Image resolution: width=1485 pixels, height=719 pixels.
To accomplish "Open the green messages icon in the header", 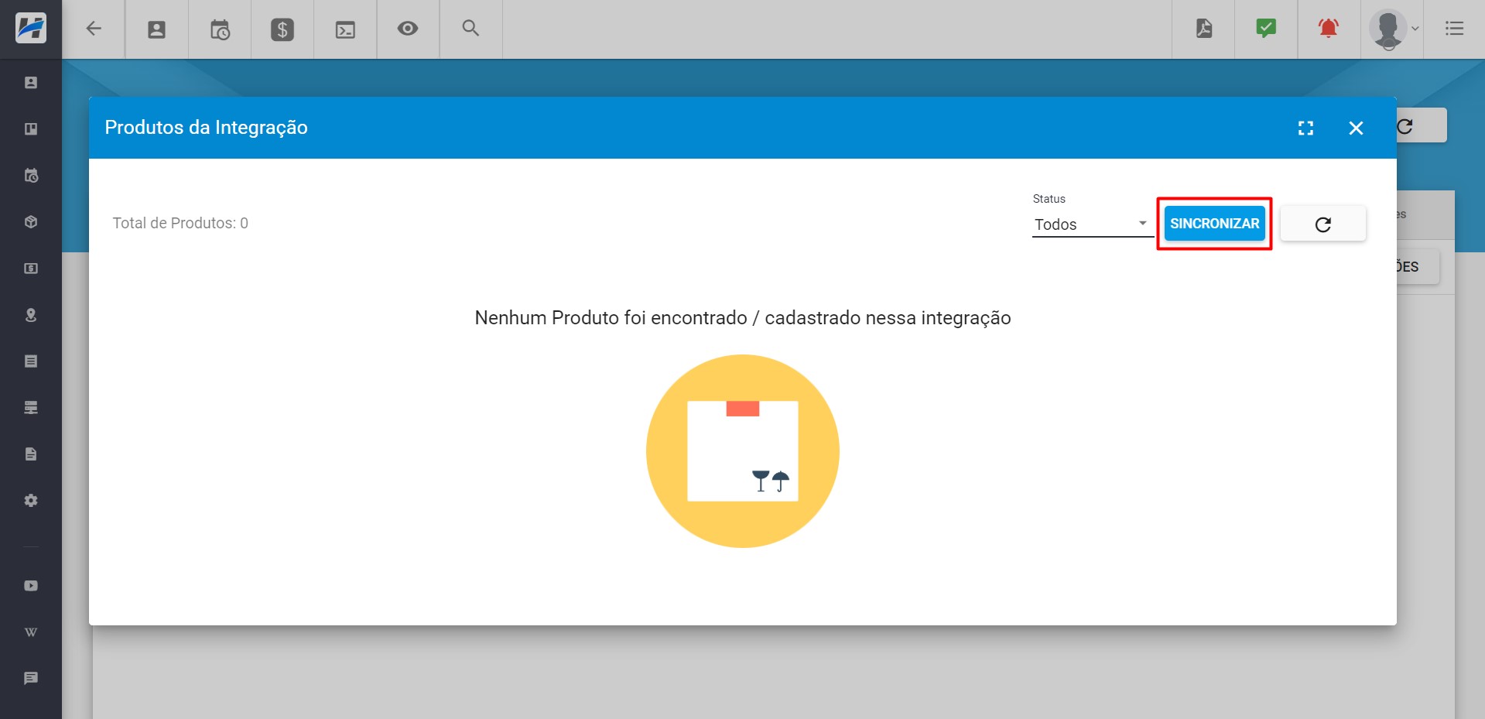I will (x=1265, y=29).
